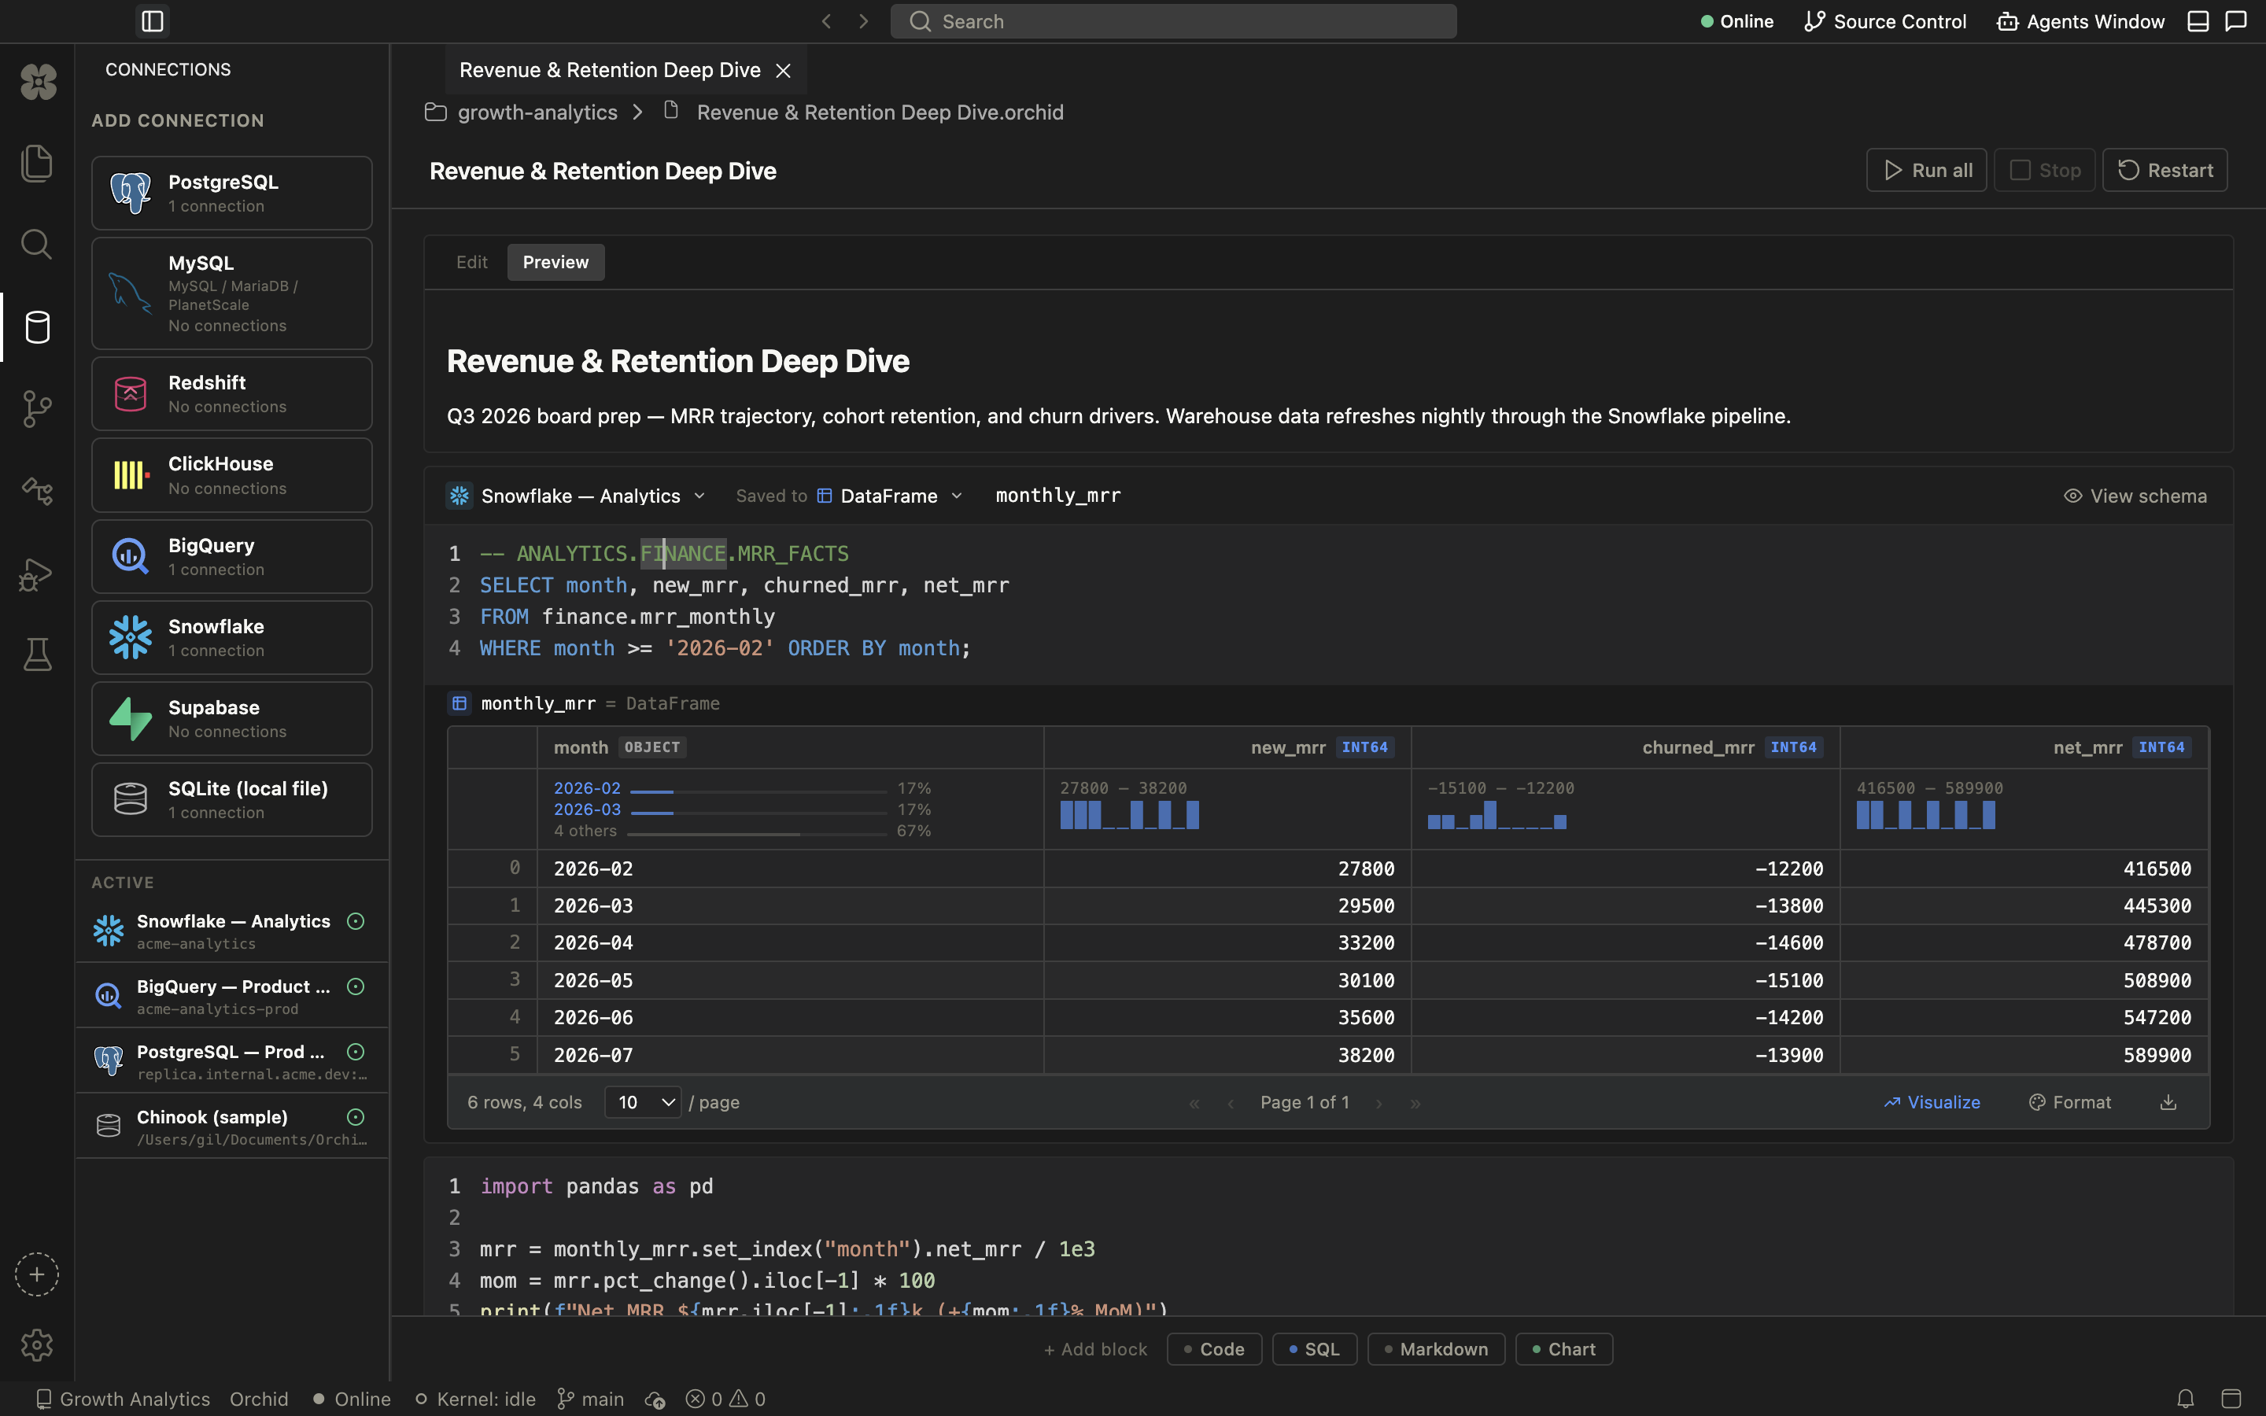Restart the kernel
The width and height of the screenshot is (2266, 1416).
tap(2165, 169)
